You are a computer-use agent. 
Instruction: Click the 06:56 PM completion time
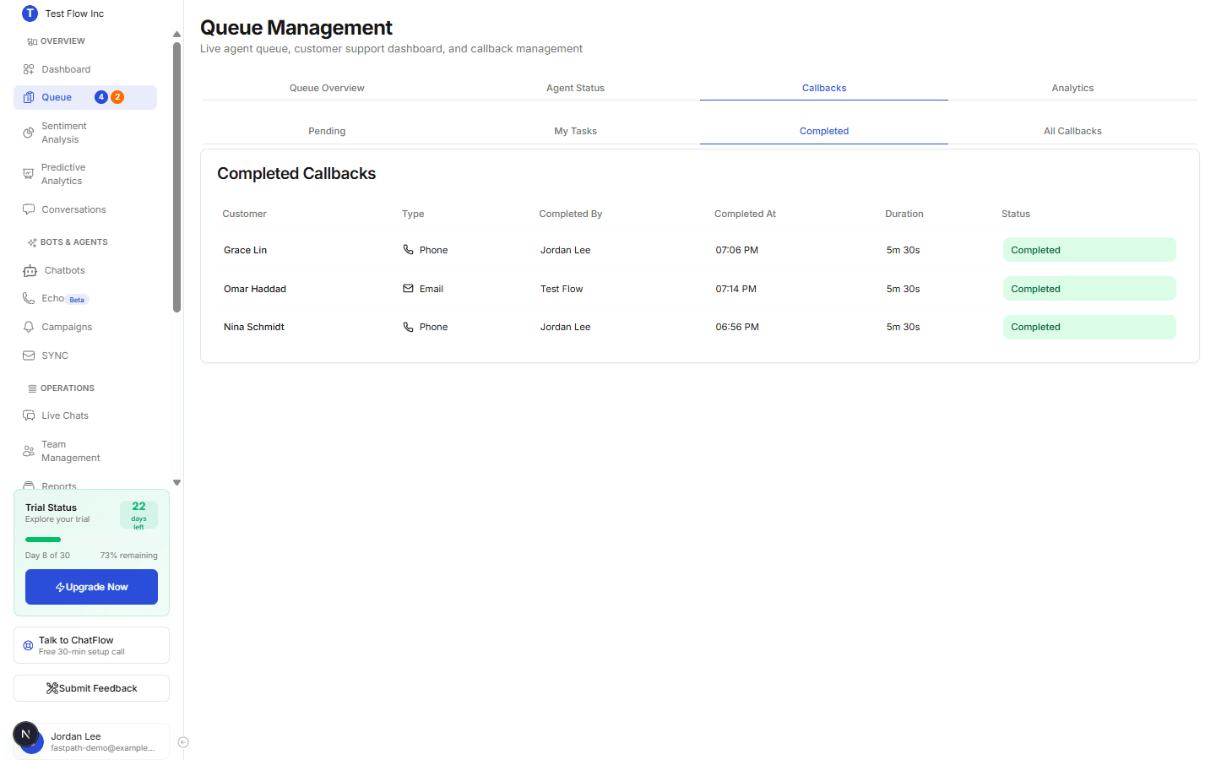(737, 327)
